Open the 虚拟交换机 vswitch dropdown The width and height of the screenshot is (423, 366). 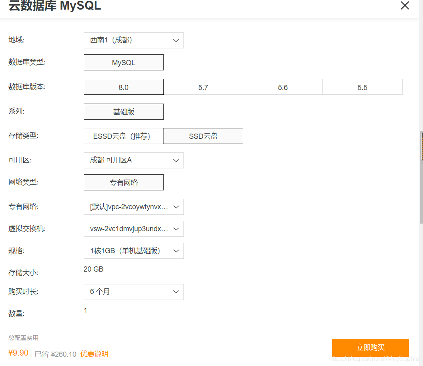(x=133, y=229)
